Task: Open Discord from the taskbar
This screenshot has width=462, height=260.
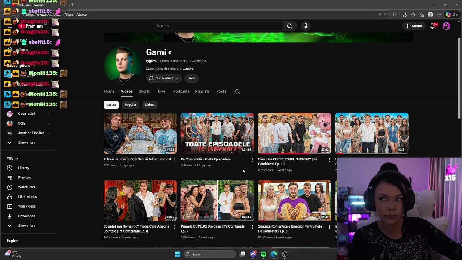Action: click(x=253, y=254)
